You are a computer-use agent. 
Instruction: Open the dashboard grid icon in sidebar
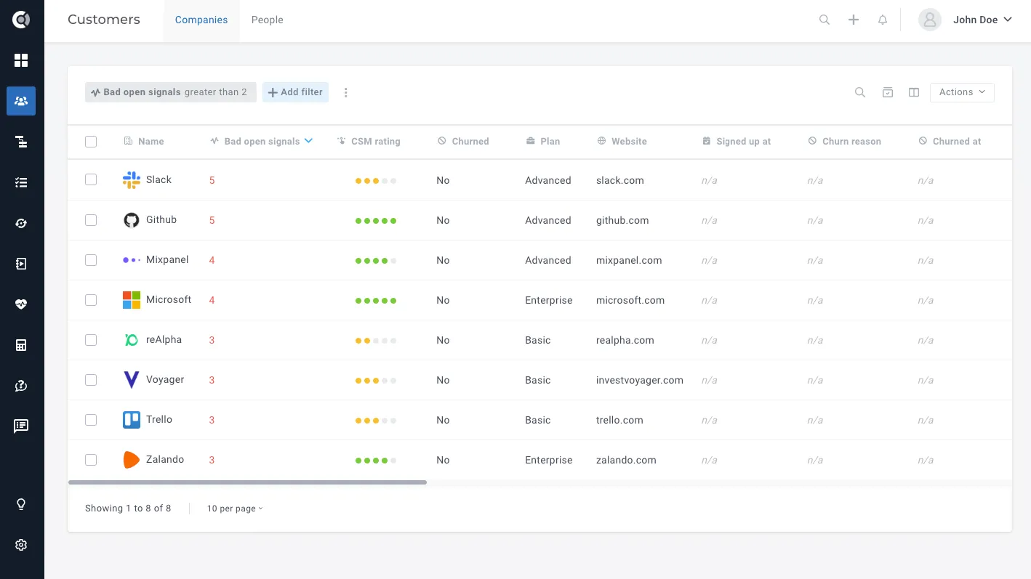[21, 60]
